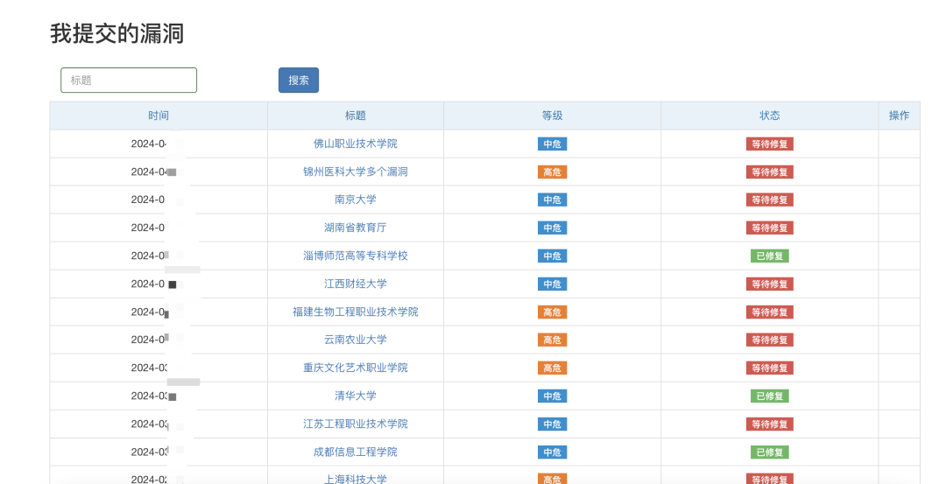Screen dimensions: 946x484
Task: Click 中危 badge in 成都信息工程学院 row
Action: click(552, 452)
